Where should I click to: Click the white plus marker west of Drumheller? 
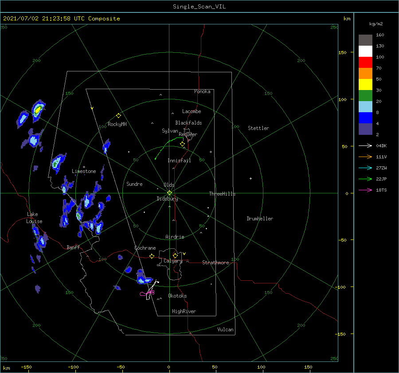click(250, 178)
